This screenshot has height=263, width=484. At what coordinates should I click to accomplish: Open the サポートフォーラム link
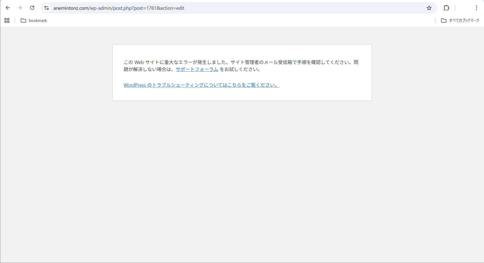click(x=197, y=69)
